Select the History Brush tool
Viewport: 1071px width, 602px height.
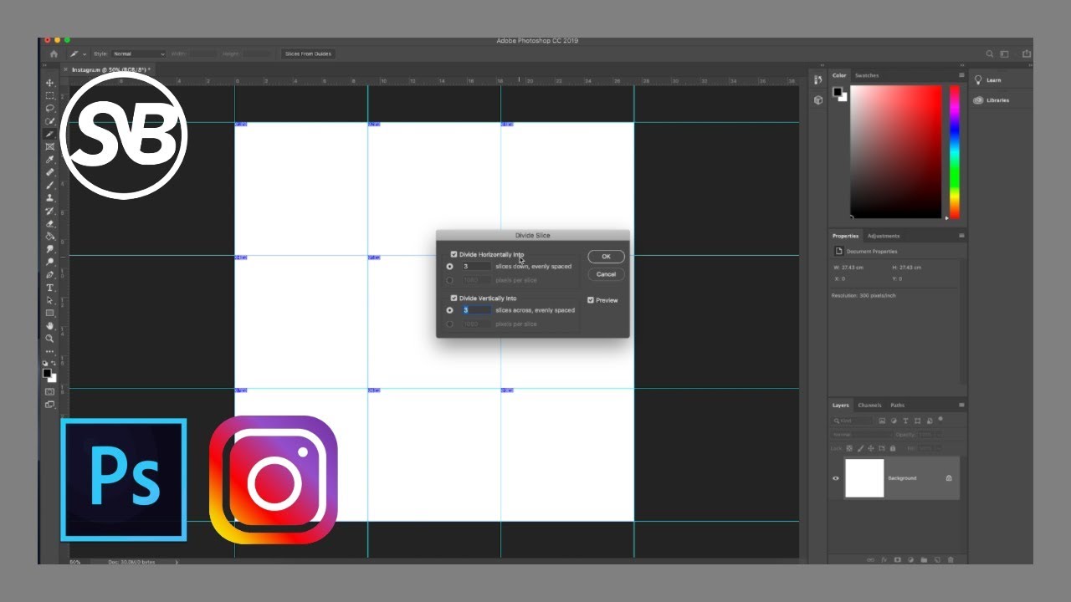(50, 211)
